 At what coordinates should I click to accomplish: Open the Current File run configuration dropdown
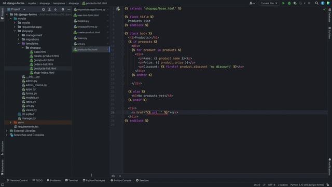coord(269,3)
